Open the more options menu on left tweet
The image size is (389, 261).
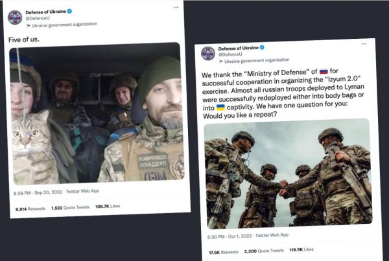pyautogui.click(x=176, y=8)
